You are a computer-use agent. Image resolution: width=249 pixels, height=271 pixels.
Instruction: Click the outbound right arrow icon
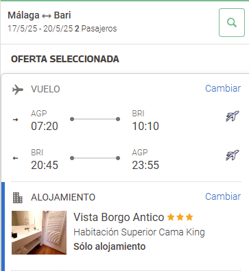tap(15, 120)
